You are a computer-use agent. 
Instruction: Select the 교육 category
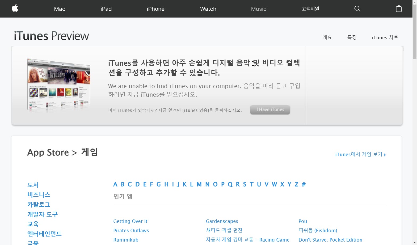(33, 224)
